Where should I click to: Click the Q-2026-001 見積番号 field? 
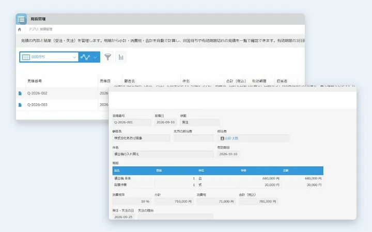tap(132, 122)
